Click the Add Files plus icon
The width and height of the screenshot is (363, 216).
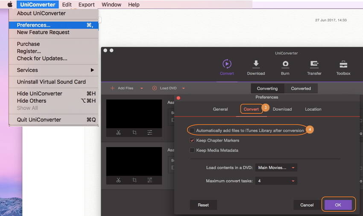(112, 88)
